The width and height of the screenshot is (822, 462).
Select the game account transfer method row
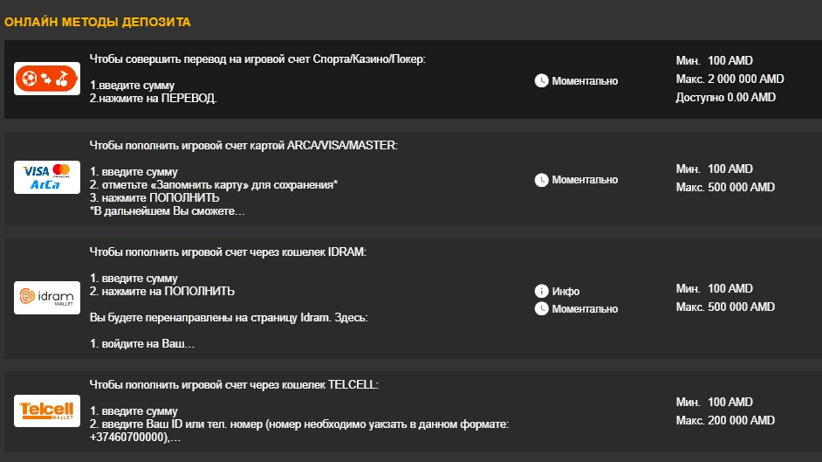coord(413,79)
